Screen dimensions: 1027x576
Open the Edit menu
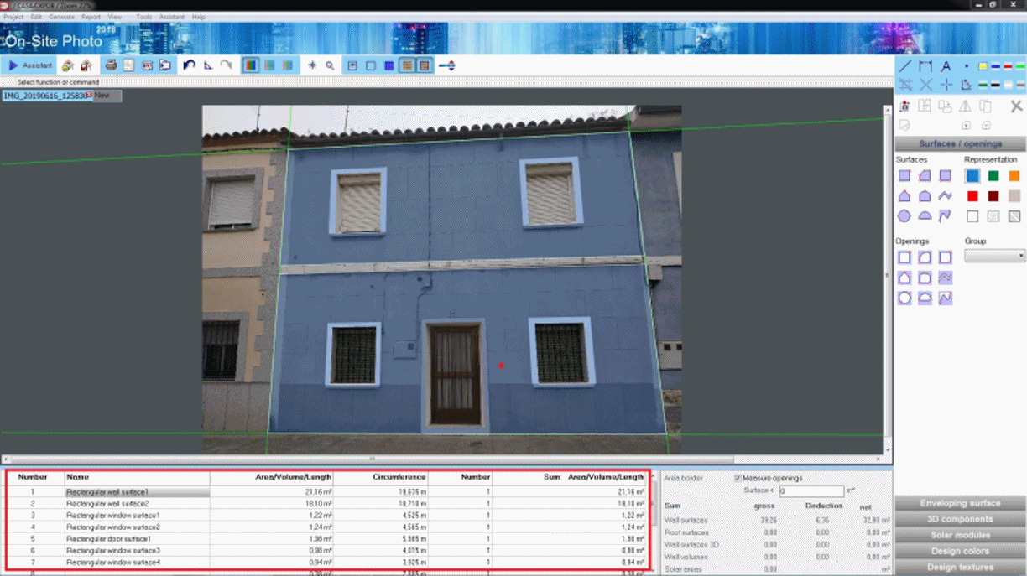coord(36,17)
